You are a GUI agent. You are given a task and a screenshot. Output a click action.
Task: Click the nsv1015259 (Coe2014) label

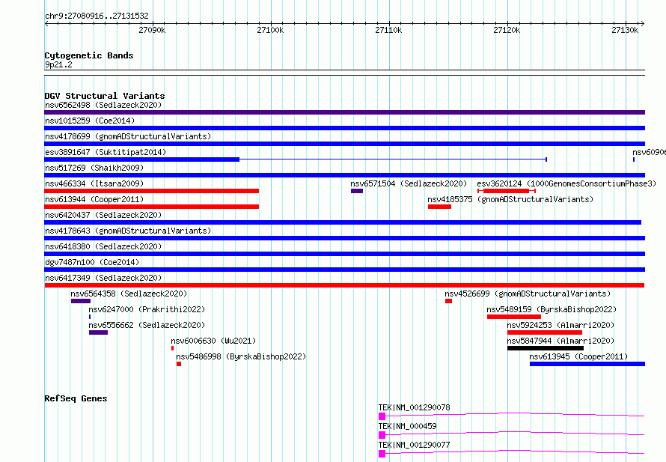90,121
